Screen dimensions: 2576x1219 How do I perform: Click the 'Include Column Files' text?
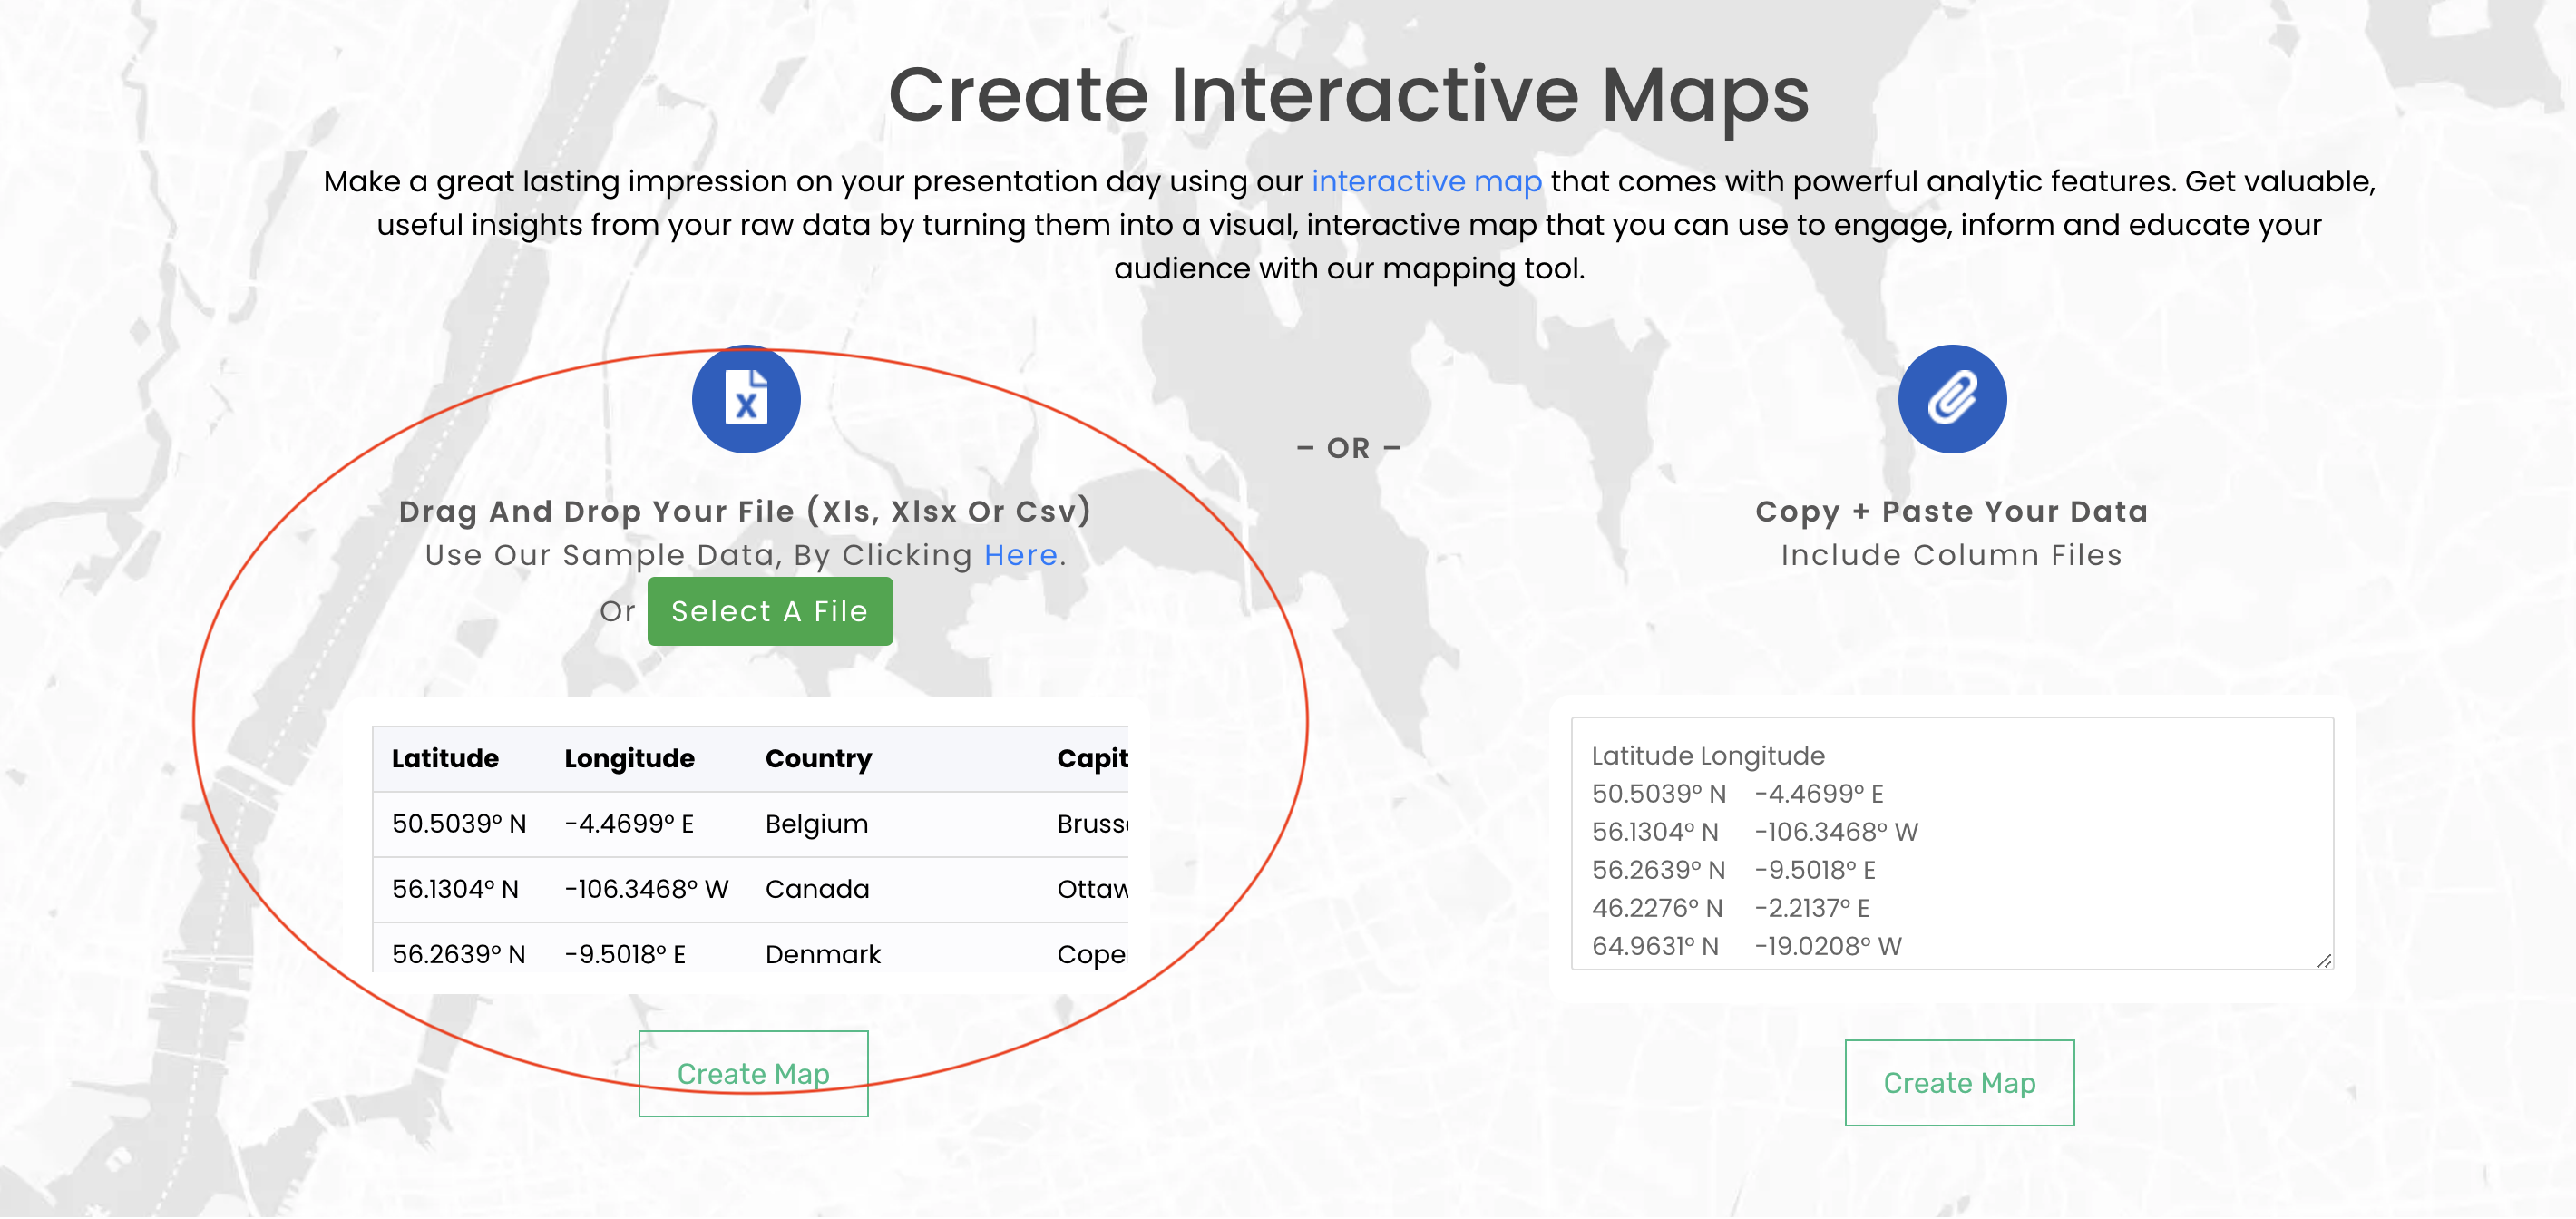click(1951, 555)
